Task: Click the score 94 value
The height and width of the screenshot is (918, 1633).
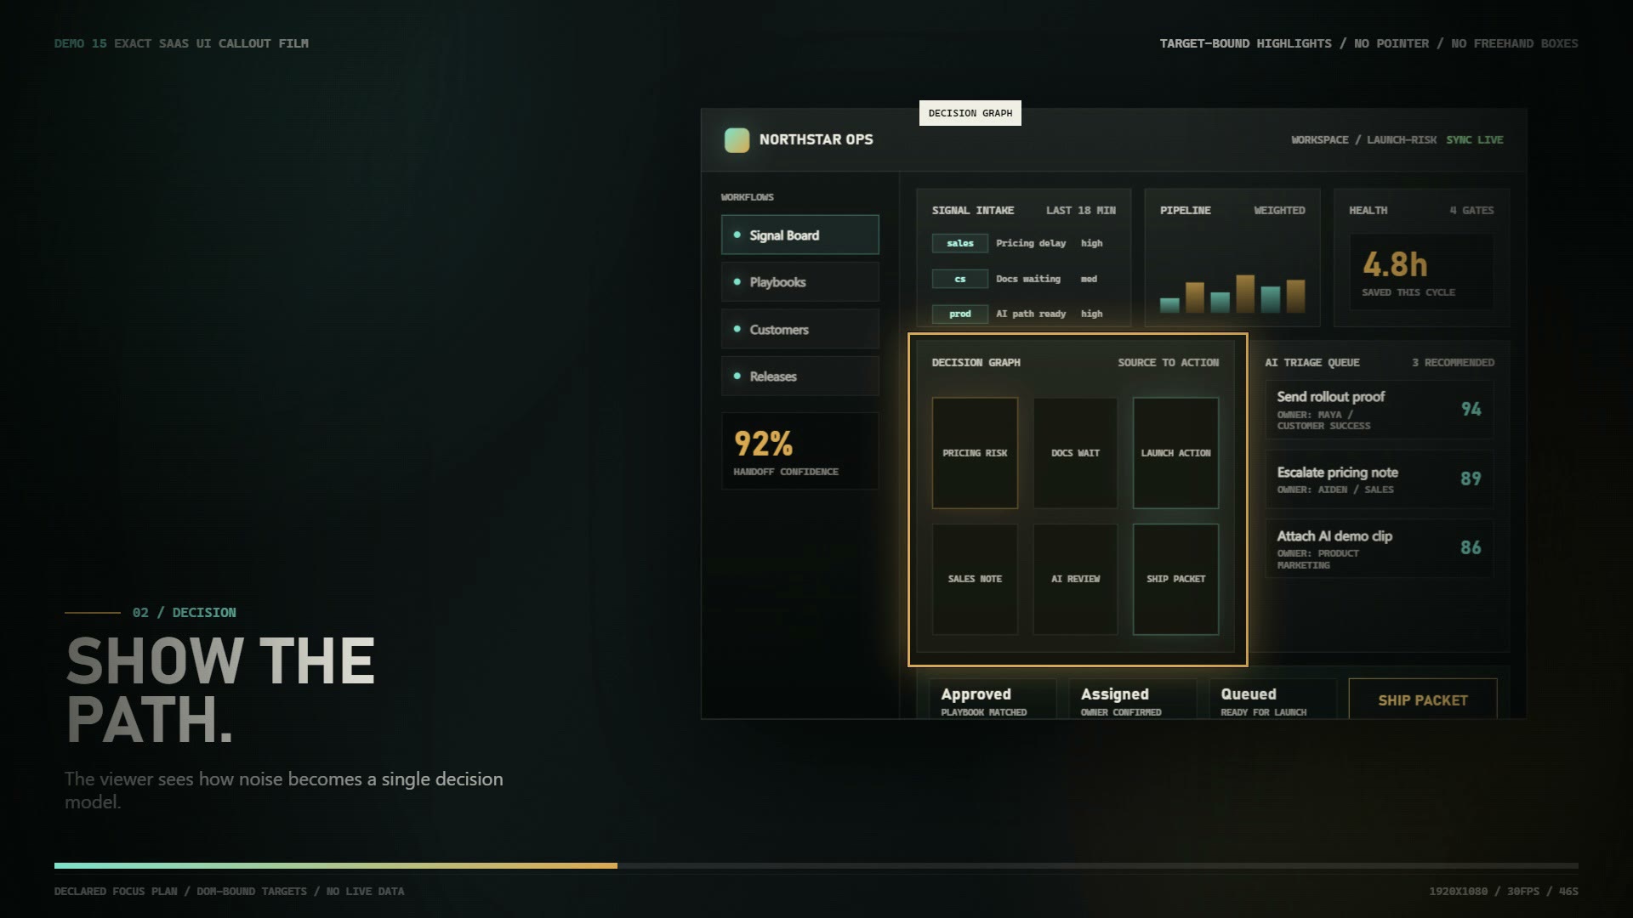Action: pyautogui.click(x=1471, y=410)
